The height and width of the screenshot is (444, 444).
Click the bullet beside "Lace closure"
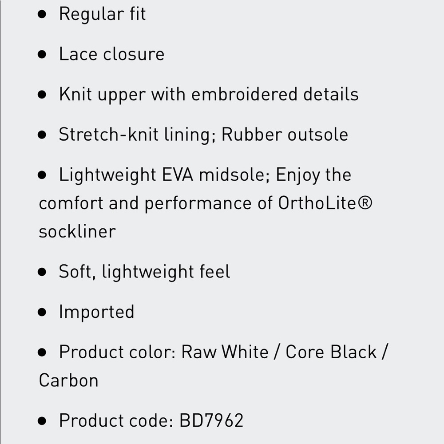(x=42, y=55)
